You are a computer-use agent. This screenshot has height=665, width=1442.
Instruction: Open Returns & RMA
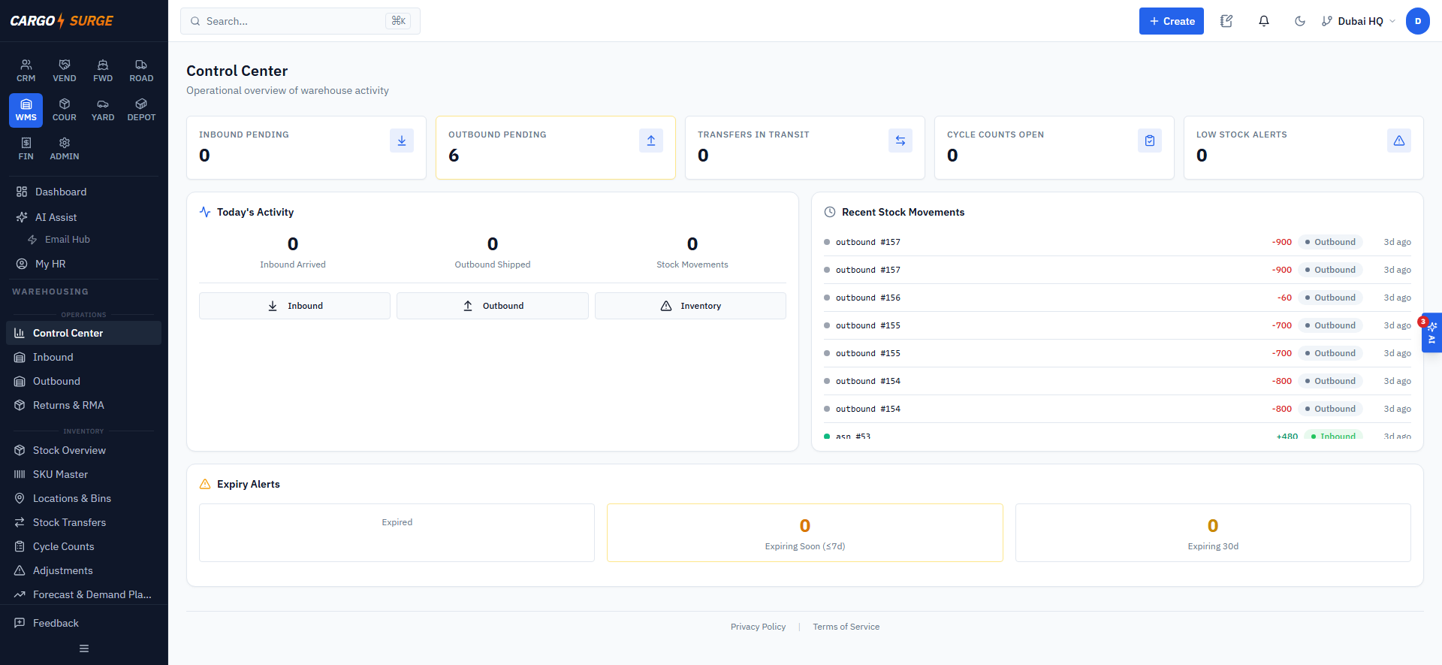[84, 405]
